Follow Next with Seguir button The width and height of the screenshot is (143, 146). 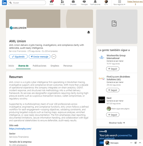tap(113, 115)
